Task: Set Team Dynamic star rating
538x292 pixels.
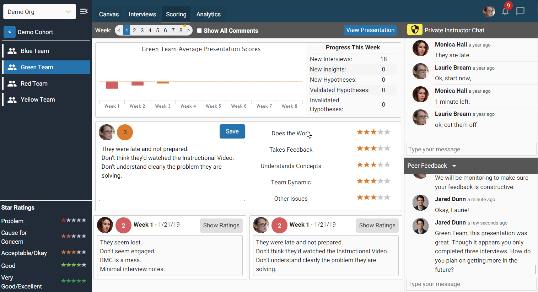Action: [373, 181]
